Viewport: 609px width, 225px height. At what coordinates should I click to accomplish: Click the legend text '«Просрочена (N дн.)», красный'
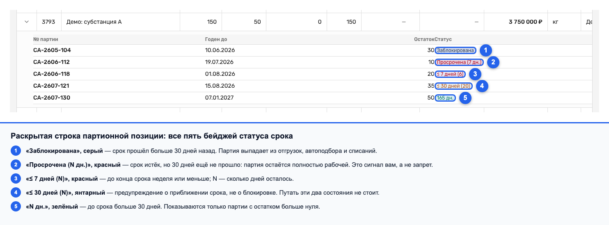click(x=73, y=165)
